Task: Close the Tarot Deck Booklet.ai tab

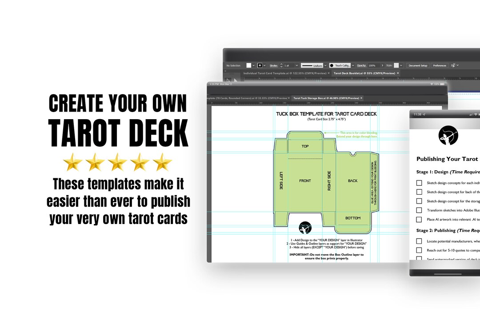Action: pyautogui.click(x=398, y=73)
